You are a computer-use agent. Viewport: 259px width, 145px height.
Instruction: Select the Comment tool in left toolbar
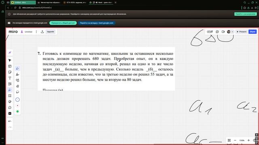[x=10, y=108]
